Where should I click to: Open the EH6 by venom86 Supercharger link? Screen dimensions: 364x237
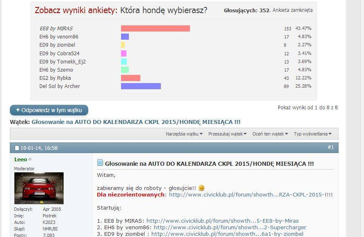point(230,227)
